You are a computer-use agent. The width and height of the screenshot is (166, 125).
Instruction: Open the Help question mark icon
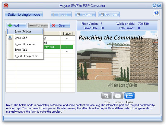(156, 13)
